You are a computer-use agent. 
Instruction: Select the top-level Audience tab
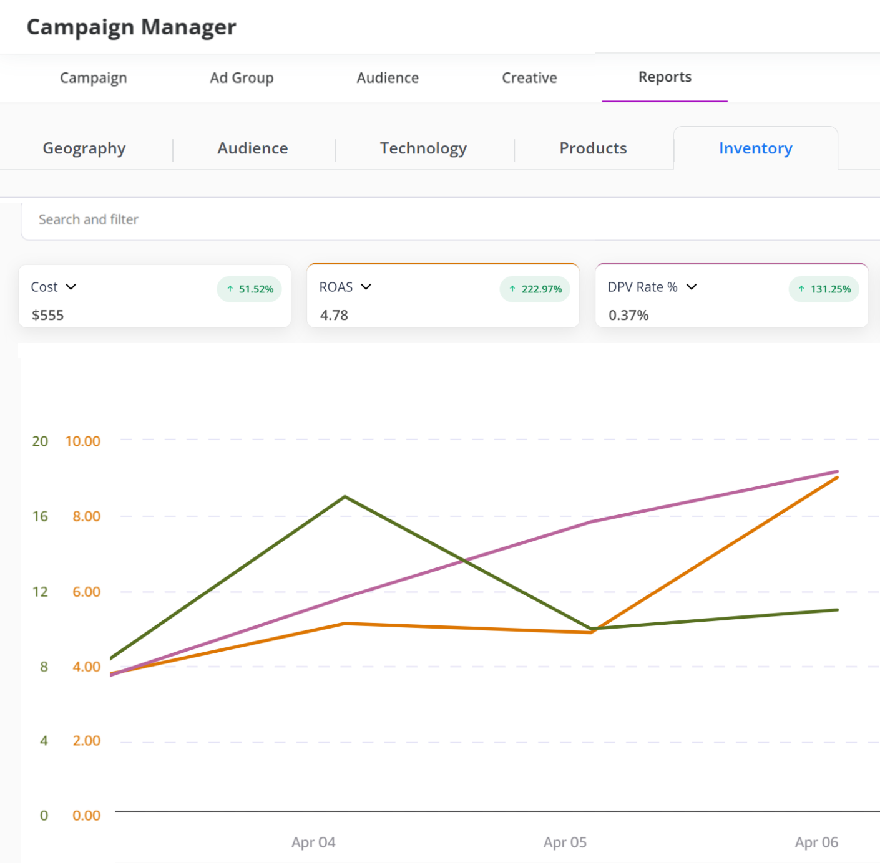coord(388,78)
